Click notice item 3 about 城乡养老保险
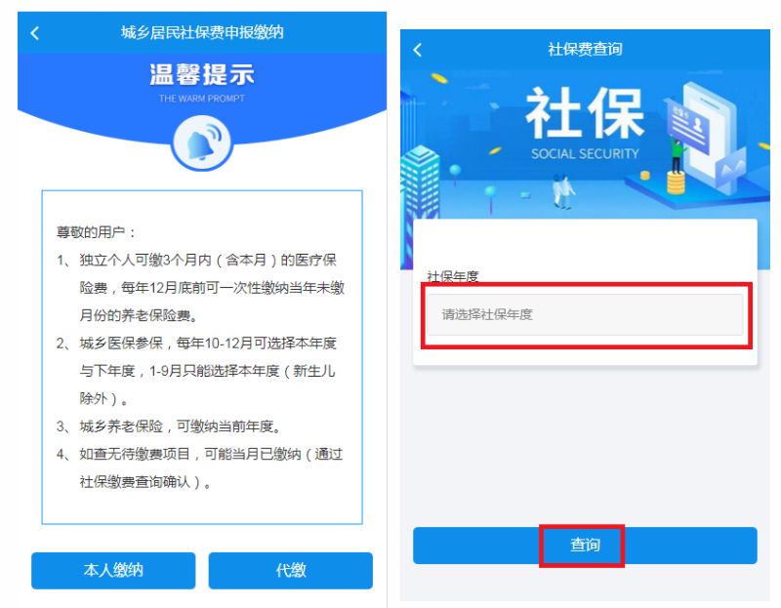 point(169,426)
